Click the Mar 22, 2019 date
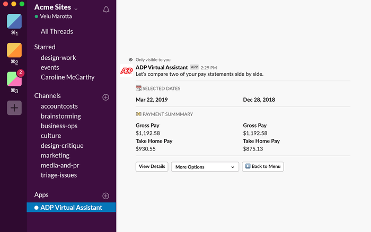371x232 pixels. [152, 100]
